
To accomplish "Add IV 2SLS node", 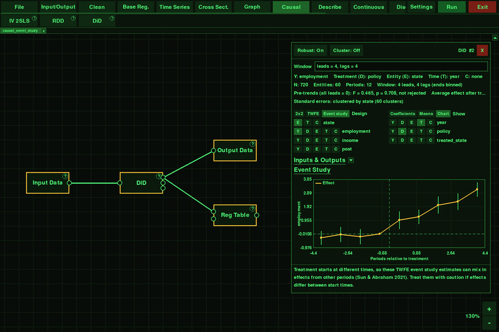I will point(19,20).
